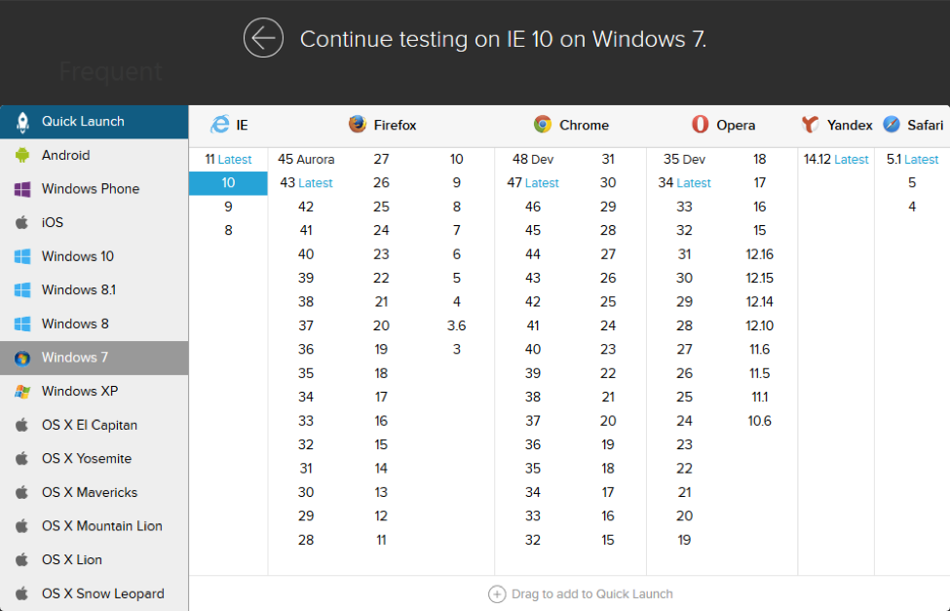Pick Chrome 47 Latest version
This screenshot has height=611, width=950.
point(533,183)
